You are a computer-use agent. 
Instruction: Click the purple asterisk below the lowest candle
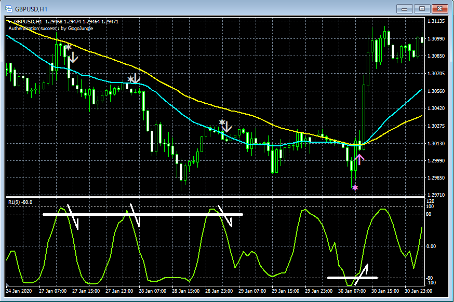(355, 188)
